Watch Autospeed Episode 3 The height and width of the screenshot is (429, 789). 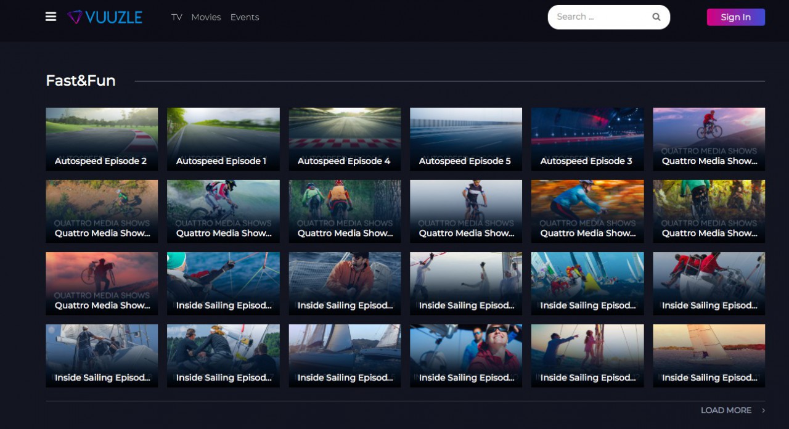[x=587, y=139]
